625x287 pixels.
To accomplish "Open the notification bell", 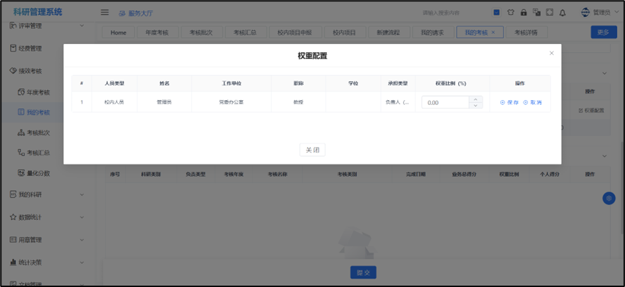I will point(562,12).
